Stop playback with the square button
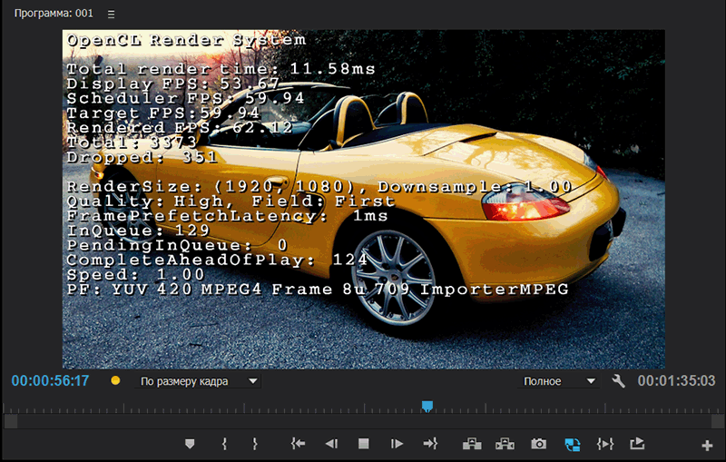Image resolution: width=726 pixels, height=462 pixels. point(364,444)
